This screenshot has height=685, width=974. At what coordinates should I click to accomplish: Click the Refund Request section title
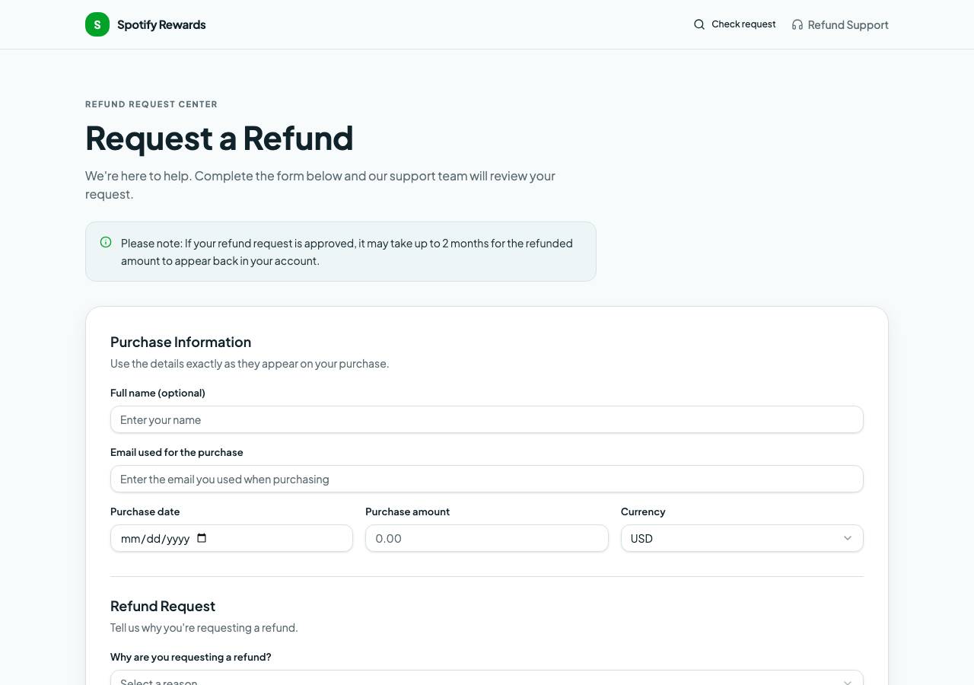pos(163,606)
